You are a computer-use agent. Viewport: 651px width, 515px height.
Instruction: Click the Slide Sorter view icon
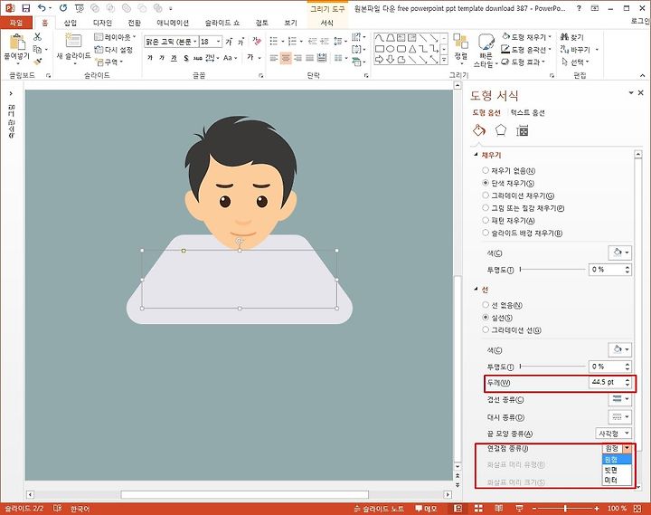(478, 509)
